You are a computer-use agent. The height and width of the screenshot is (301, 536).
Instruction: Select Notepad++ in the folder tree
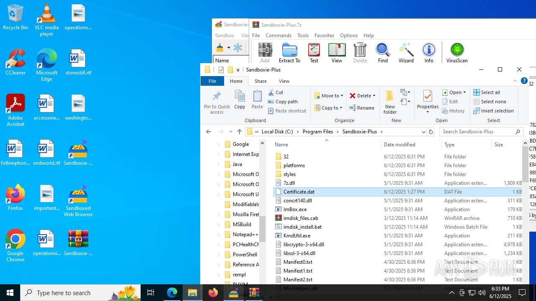pos(245,235)
